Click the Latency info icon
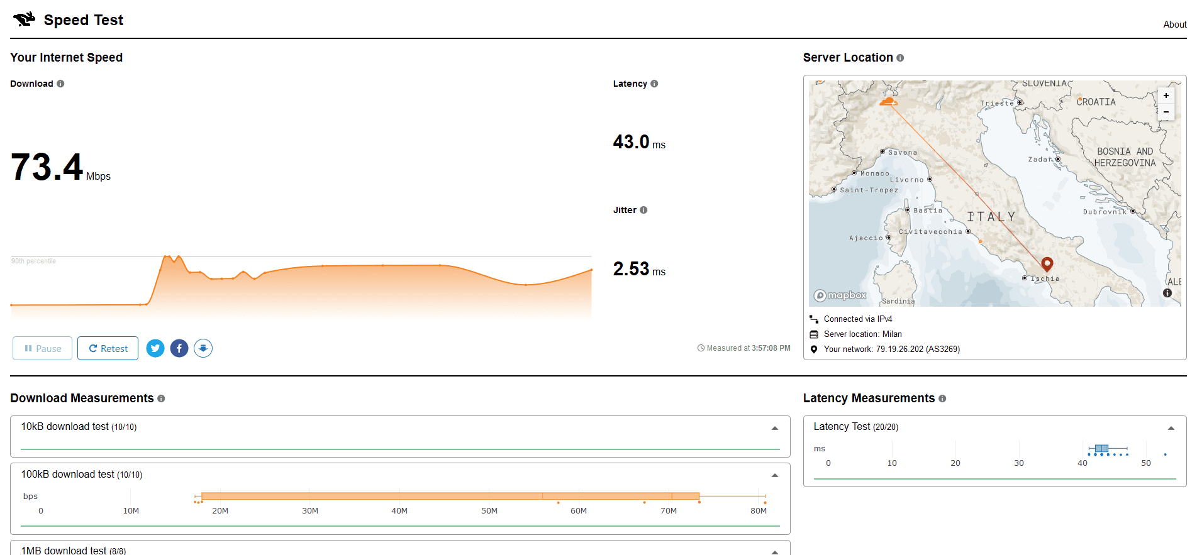1197x555 pixels. [x=654, y=84]
